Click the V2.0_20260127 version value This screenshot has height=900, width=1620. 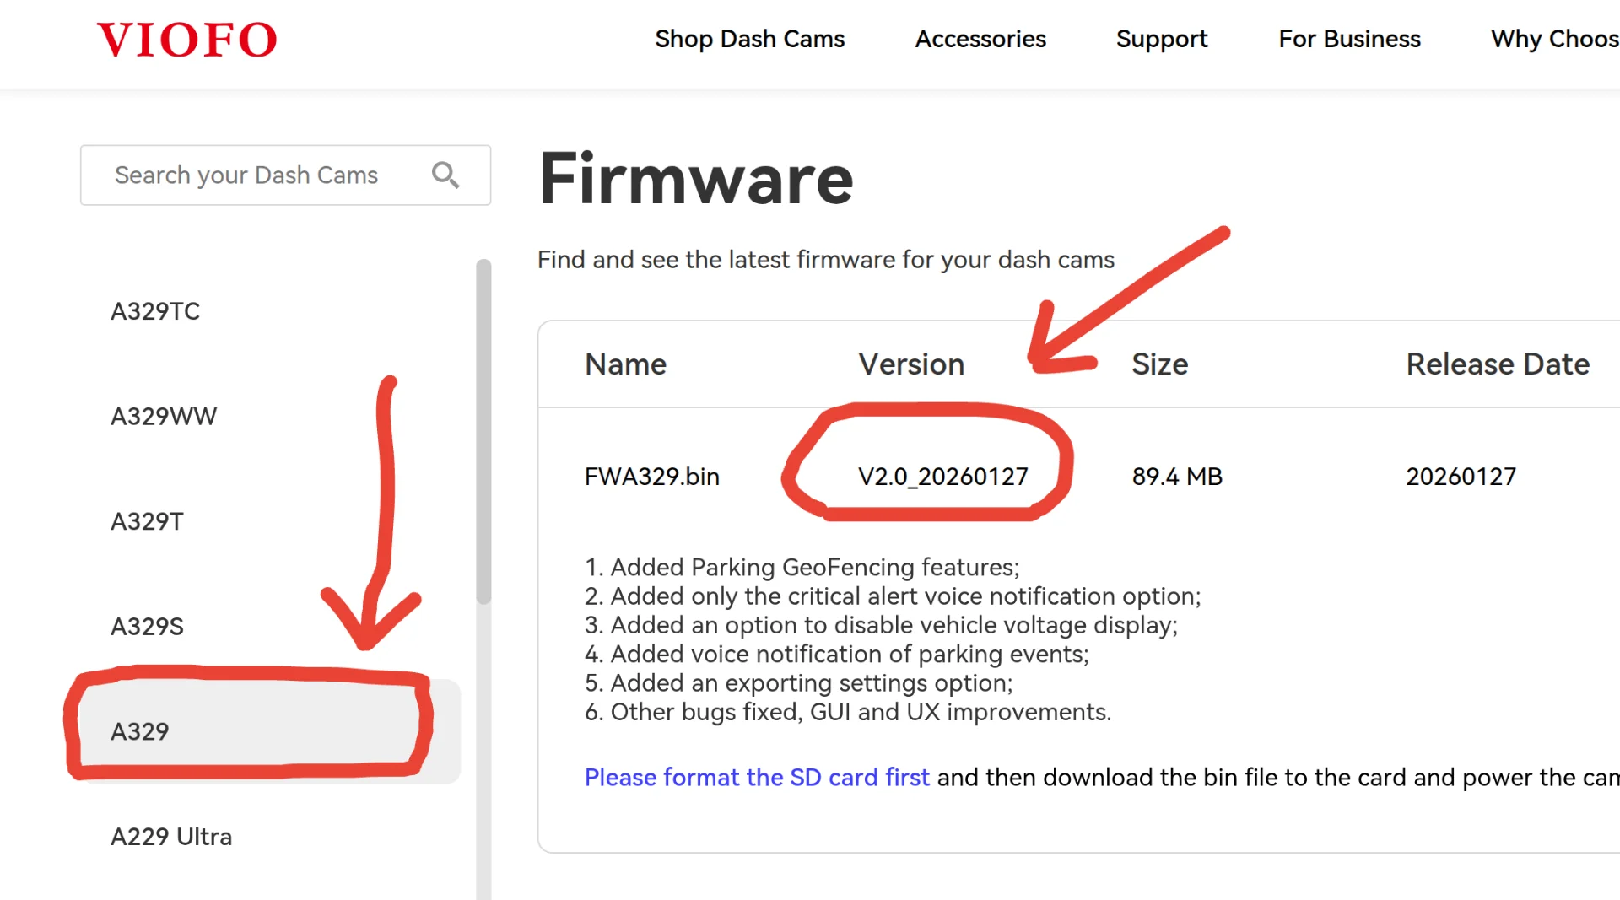tap(943, 477)
